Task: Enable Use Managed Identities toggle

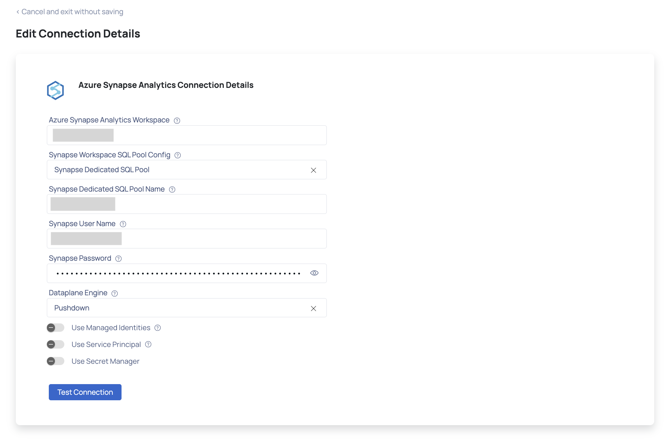Action: [55, 328]
